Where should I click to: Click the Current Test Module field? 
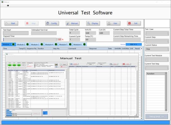coord(157,59)
